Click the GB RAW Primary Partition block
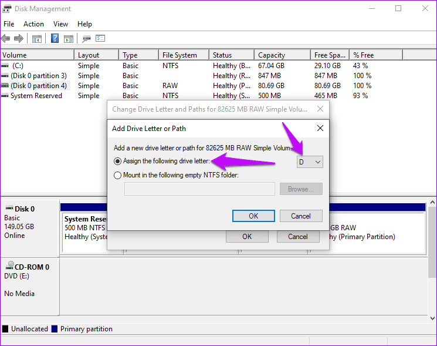The width and height of the screenshot is (437, 346). pyautogui.click(x=377, y=232)
